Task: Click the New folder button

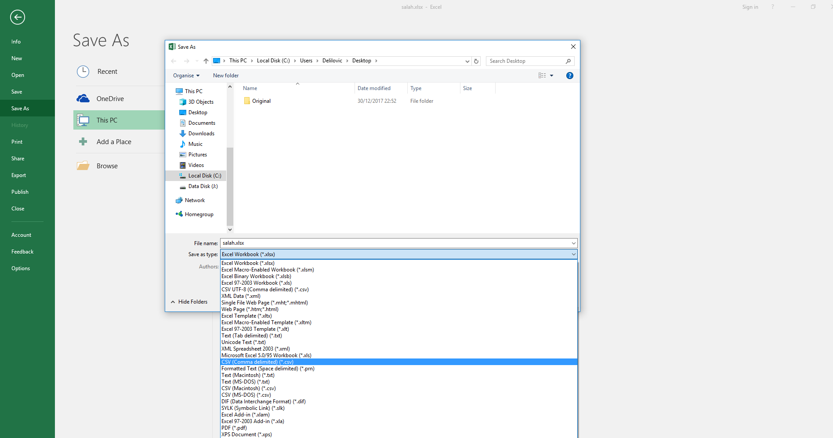Action: point(226,76)
